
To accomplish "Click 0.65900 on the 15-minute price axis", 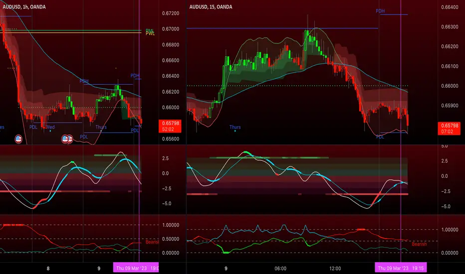I will 450,106.
